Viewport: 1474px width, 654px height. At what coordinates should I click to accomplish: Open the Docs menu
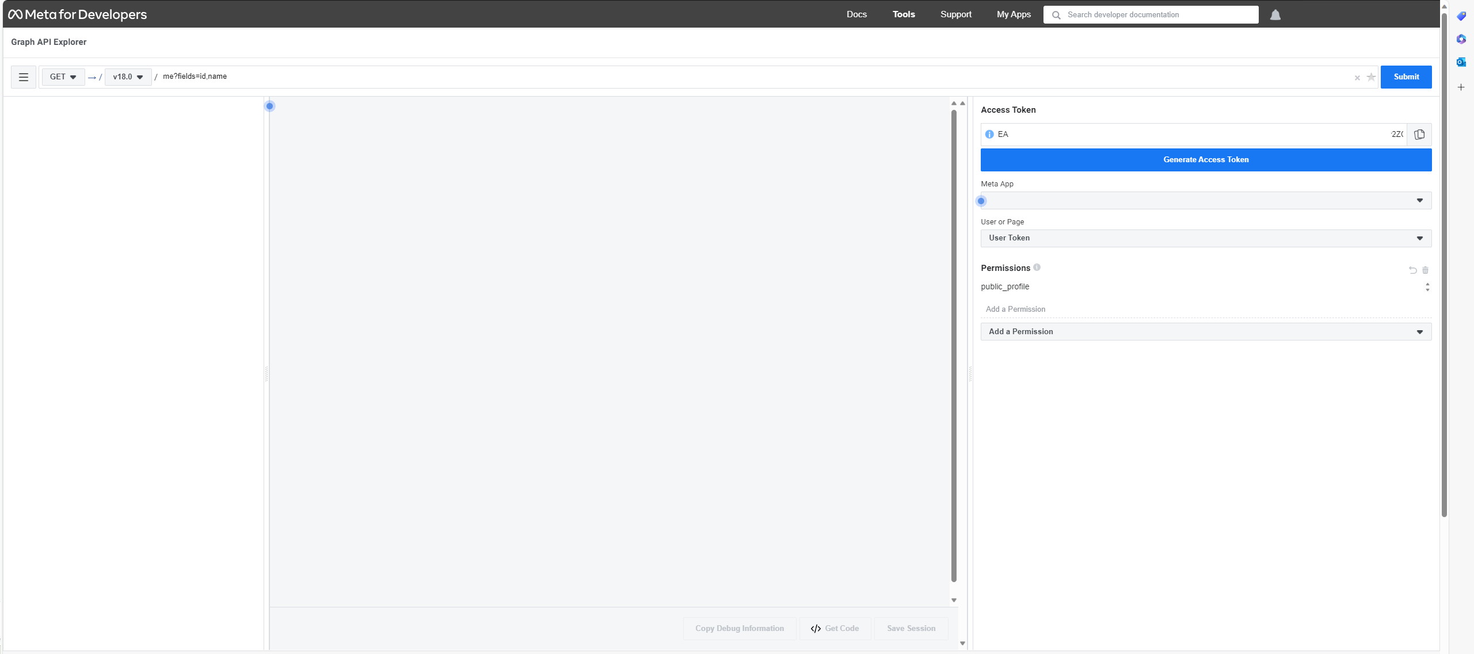[856, 14]
